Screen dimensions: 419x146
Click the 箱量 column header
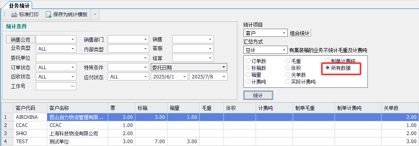(183, 108)
